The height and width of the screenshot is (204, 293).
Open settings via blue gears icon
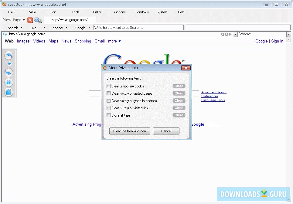click(x=38, y=20)
